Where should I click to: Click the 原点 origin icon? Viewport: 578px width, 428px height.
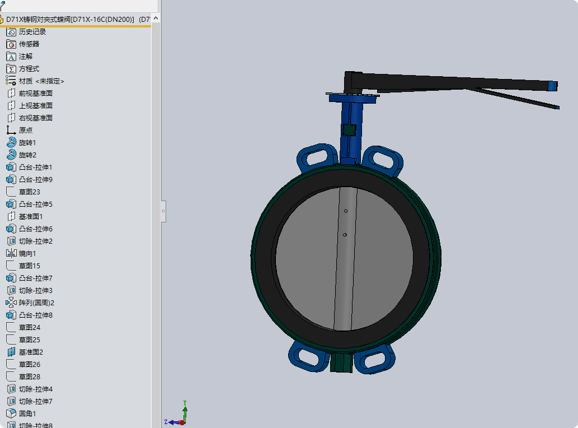click(11, 130)
